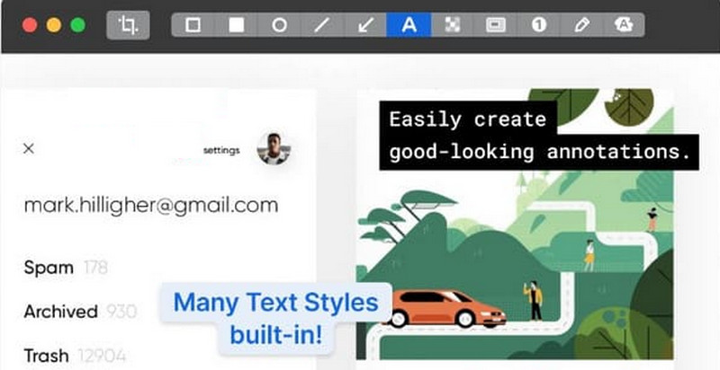The width and height of the screenshot is (720, 370).
Task: Pick the numbered counter tool
Action: [538, 25]
